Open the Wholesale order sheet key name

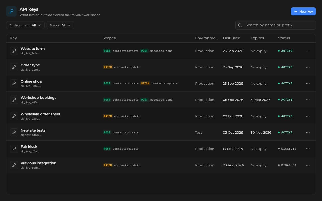(41, 114)
